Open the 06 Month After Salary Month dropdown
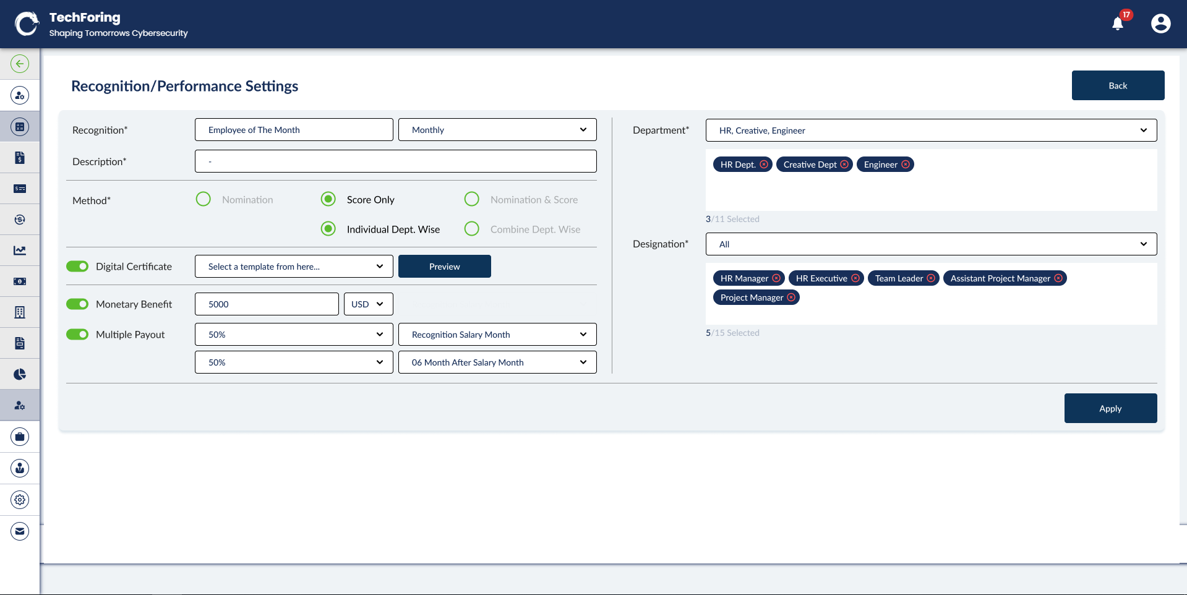Viewport: 1187px width, 595px height. click(497, 362)
